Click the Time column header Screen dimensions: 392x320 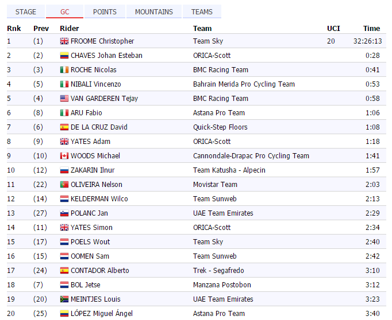(371, 29)
